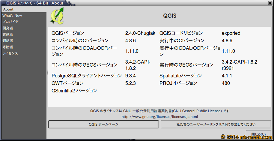
Task: Click the sidebar splitter handle
Action: pyautogui.click(x=47, y=73)
